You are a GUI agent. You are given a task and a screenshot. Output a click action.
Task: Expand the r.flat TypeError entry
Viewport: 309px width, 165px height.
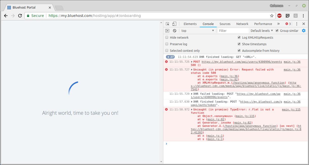pos(192,110)
